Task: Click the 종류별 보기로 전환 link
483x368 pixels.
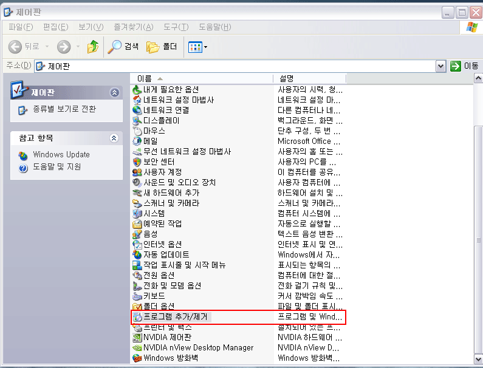Action: pyautogui.click(x=64, y=109)
